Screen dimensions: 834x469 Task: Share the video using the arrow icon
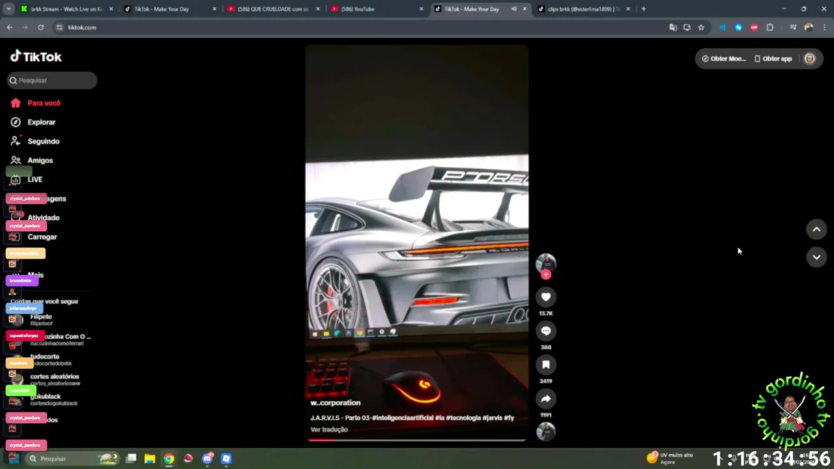pos(546,399)
